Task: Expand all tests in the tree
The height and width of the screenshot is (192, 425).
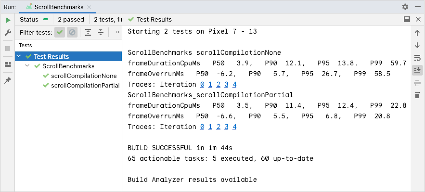Action: [88, 32]
